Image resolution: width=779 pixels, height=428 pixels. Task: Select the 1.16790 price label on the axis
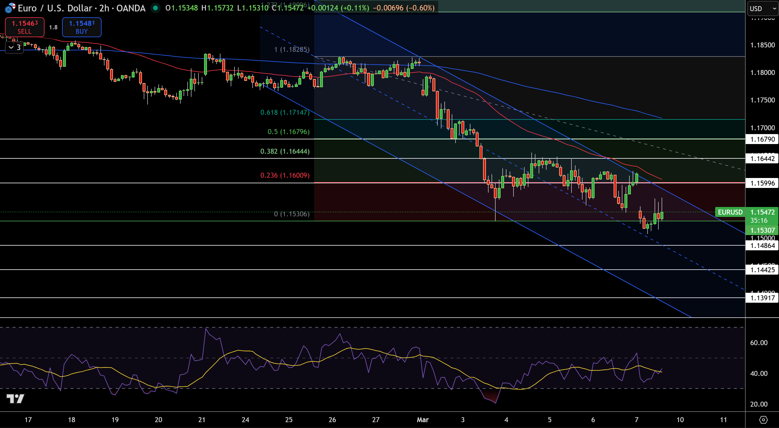(x=762, y=139)
